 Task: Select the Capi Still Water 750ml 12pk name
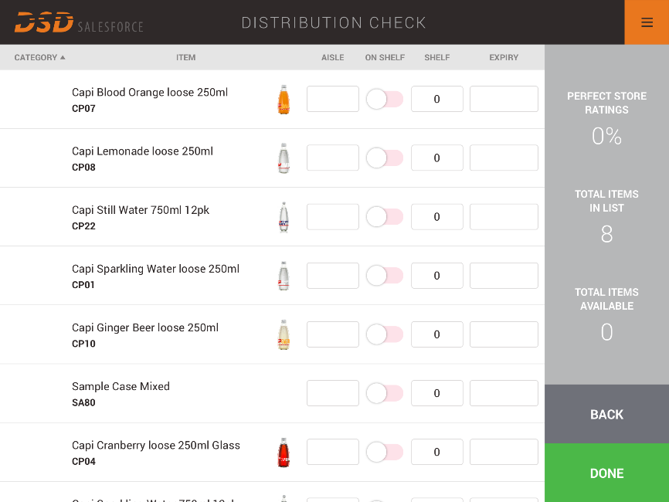tap(141, 210)
